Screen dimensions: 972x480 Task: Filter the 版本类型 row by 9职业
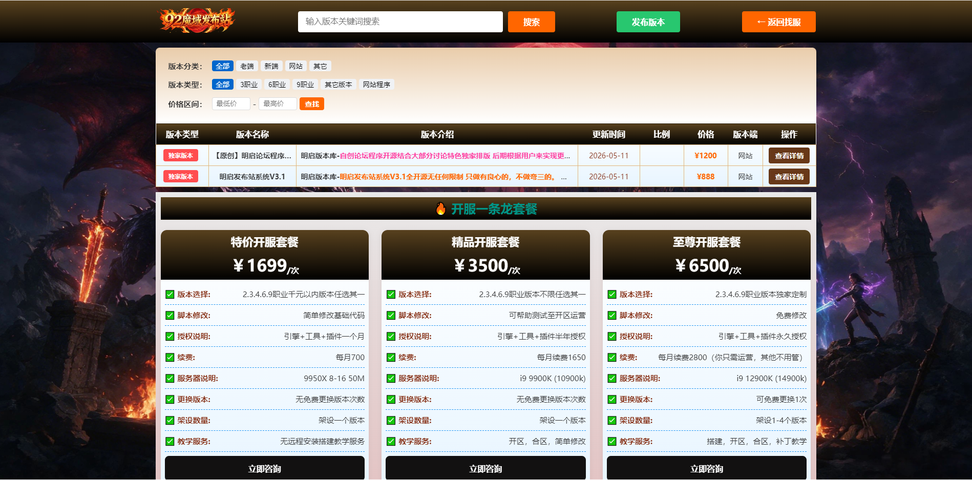[x=305, y=85]
